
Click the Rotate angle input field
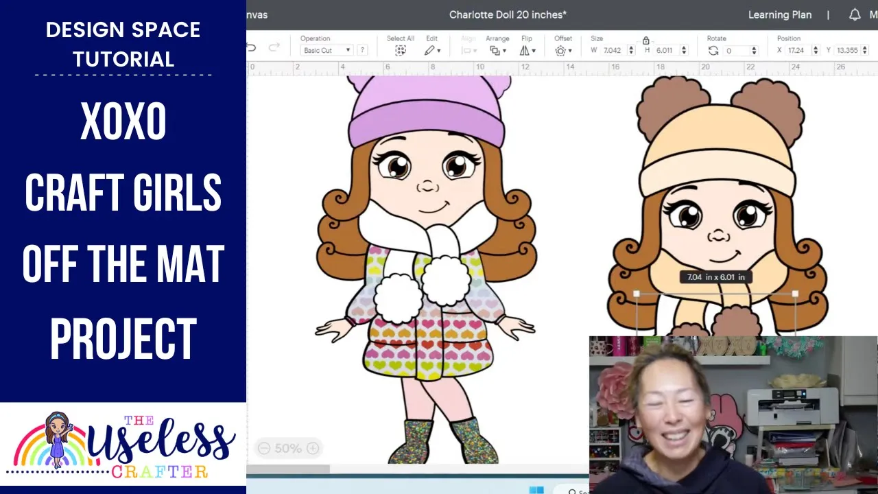tap(737, 51)
